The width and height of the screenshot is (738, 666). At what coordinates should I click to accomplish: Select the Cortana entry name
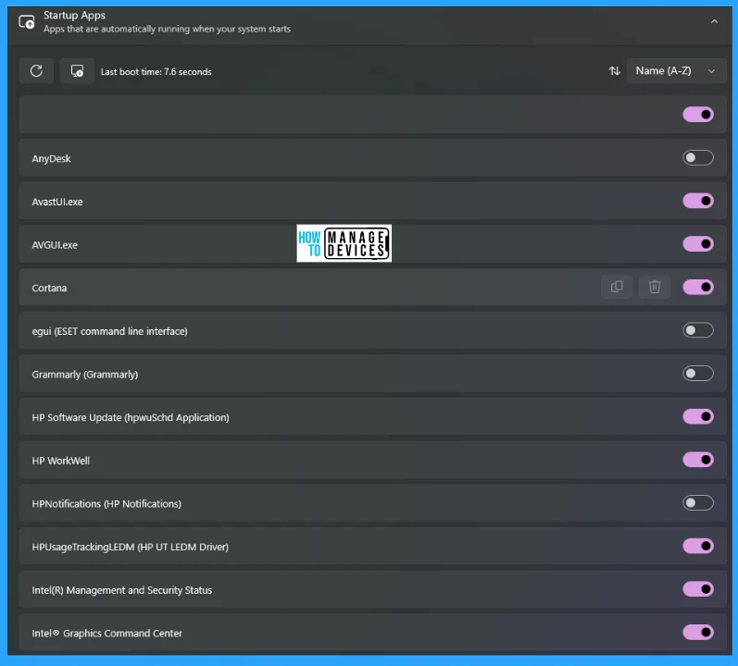(x=49, y=288)
